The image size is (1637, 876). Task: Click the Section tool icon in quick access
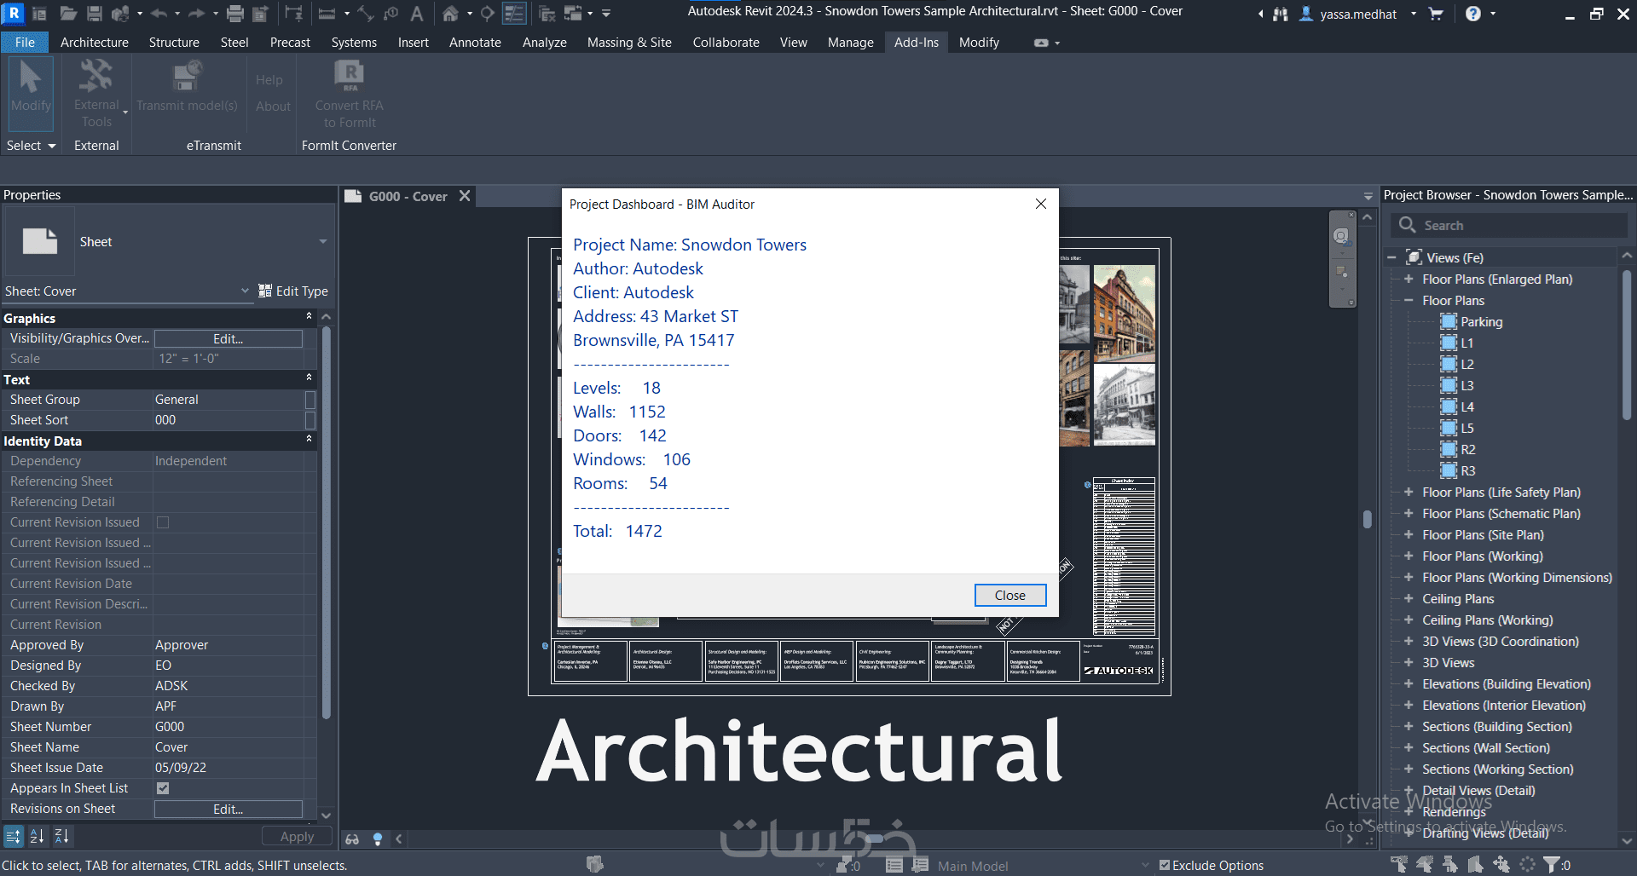click(487, 14)
